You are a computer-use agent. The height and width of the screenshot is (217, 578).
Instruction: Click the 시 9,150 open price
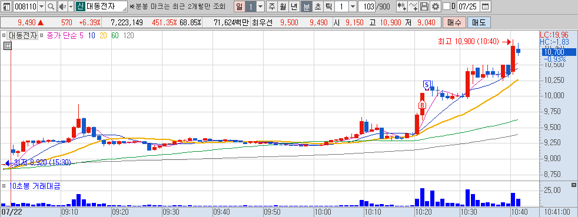coord(348,22)
